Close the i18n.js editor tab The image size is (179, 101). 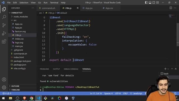point(78,8)
